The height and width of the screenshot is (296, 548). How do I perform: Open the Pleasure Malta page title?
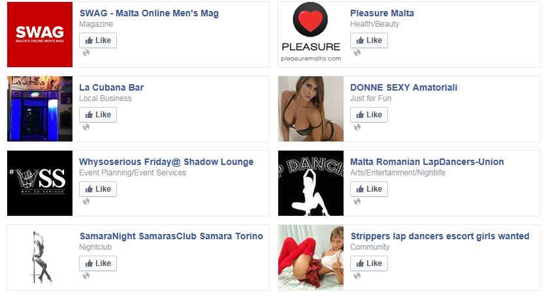click(x=382, y=13)
